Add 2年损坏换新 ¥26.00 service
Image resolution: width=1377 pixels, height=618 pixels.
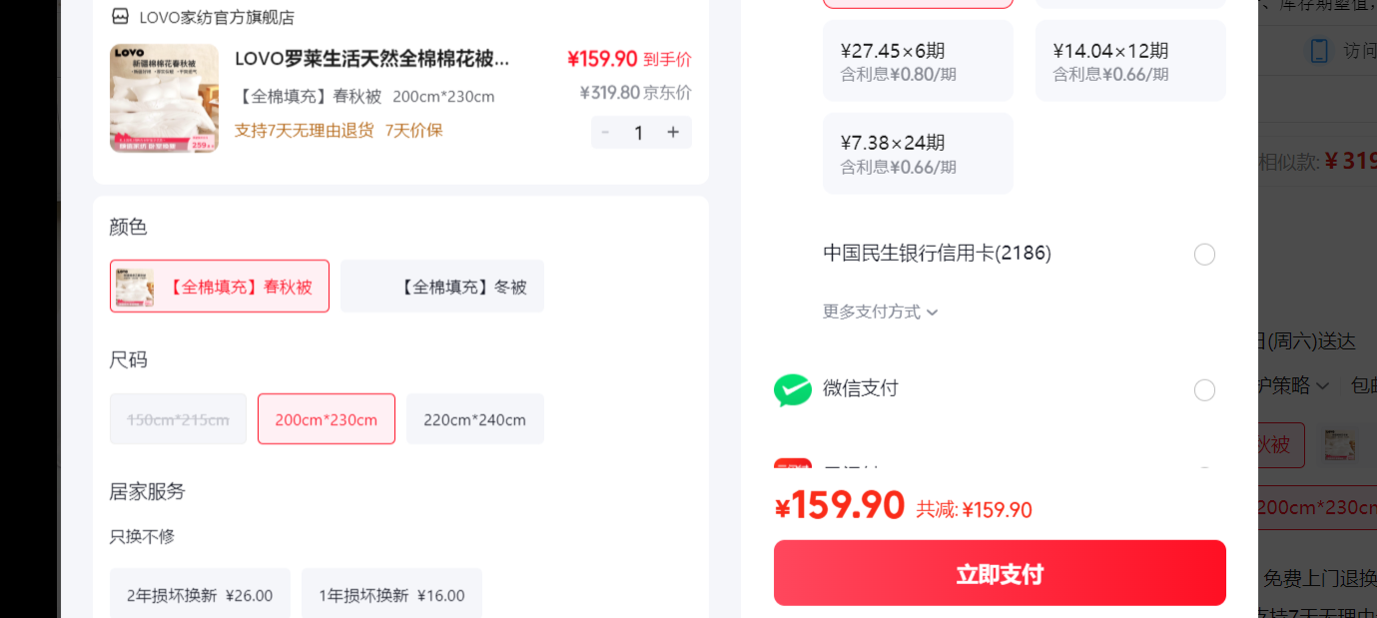pyautogui.click(x=200, y=595)
